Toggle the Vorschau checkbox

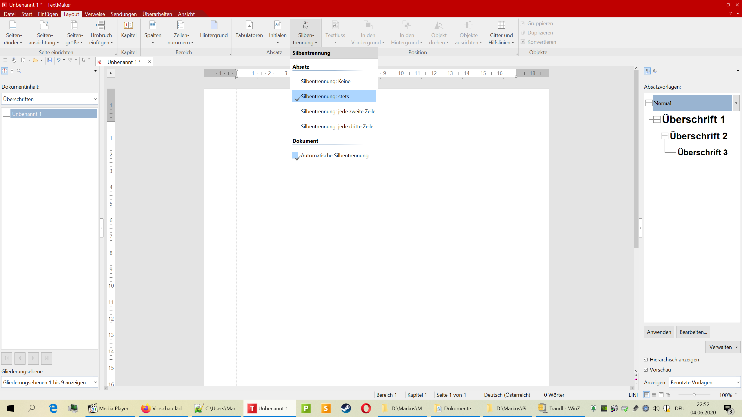click(646, 370)
